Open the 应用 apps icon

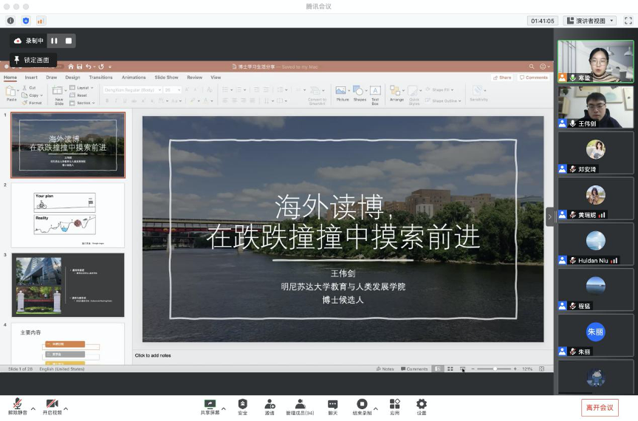coord(395,405)
